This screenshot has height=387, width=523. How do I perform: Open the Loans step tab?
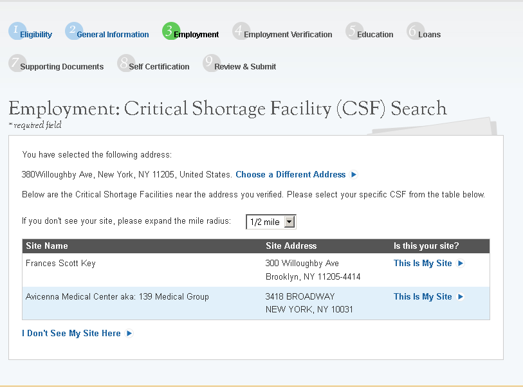(x=429, y=35)
